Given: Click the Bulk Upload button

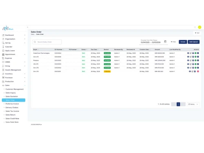Looking at the screenshot, I should tap(194, 42).
